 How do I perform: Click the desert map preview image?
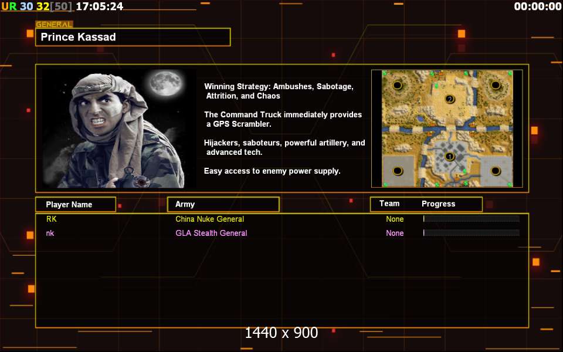pyautogui.click(x=447, y=128)
